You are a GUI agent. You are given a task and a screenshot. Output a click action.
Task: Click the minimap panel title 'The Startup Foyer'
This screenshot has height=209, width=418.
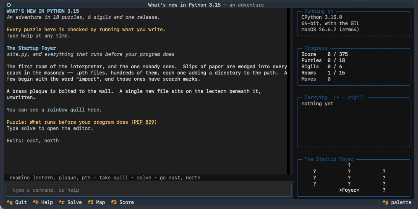click(329, 159)
